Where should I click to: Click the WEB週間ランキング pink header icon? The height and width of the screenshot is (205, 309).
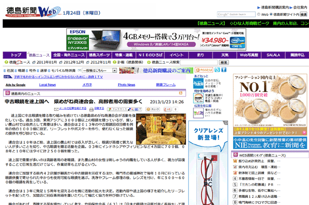235,155
